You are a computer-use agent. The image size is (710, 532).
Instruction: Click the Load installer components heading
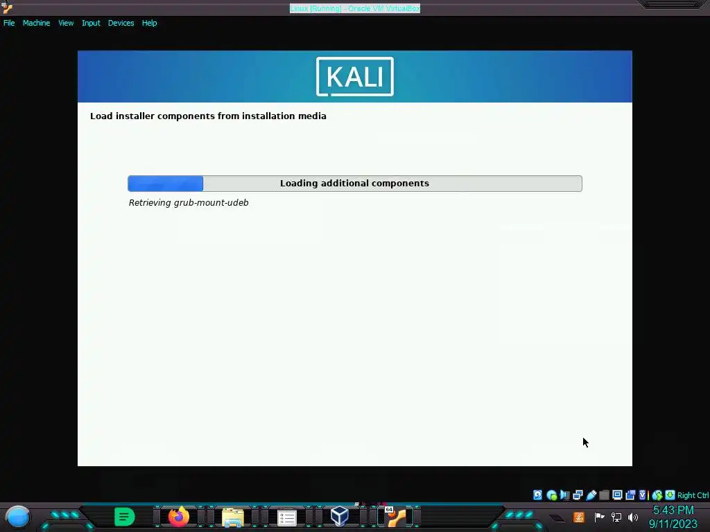pyautogui.click(x=208, y=116)
